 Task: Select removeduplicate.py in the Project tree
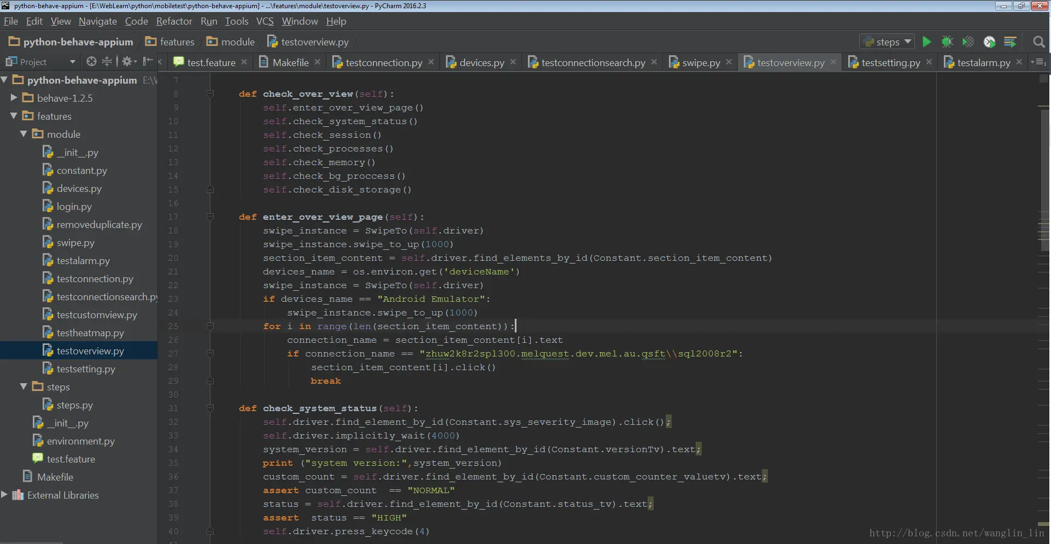[x=99, y=225]
